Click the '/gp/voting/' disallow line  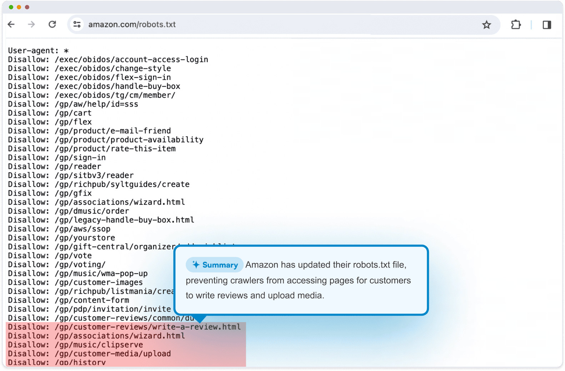(x=57, y=265)
